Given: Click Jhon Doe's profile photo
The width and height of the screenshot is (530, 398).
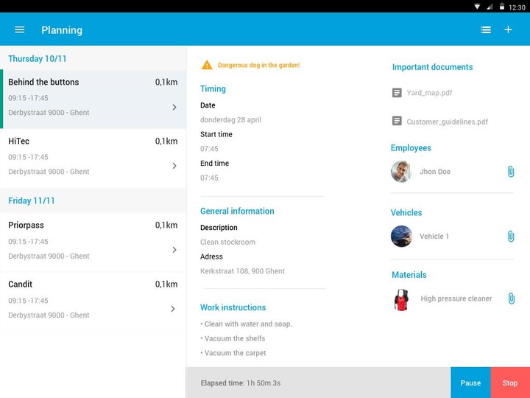Looking at the screenshot, I should click(x=401, y=172).
